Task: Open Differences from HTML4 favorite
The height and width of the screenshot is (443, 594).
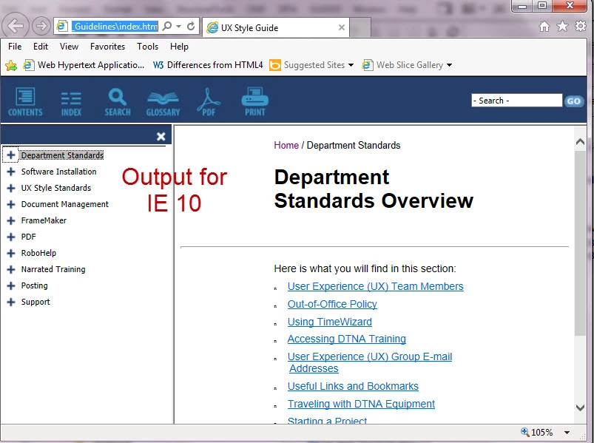Action: [208, 65]
